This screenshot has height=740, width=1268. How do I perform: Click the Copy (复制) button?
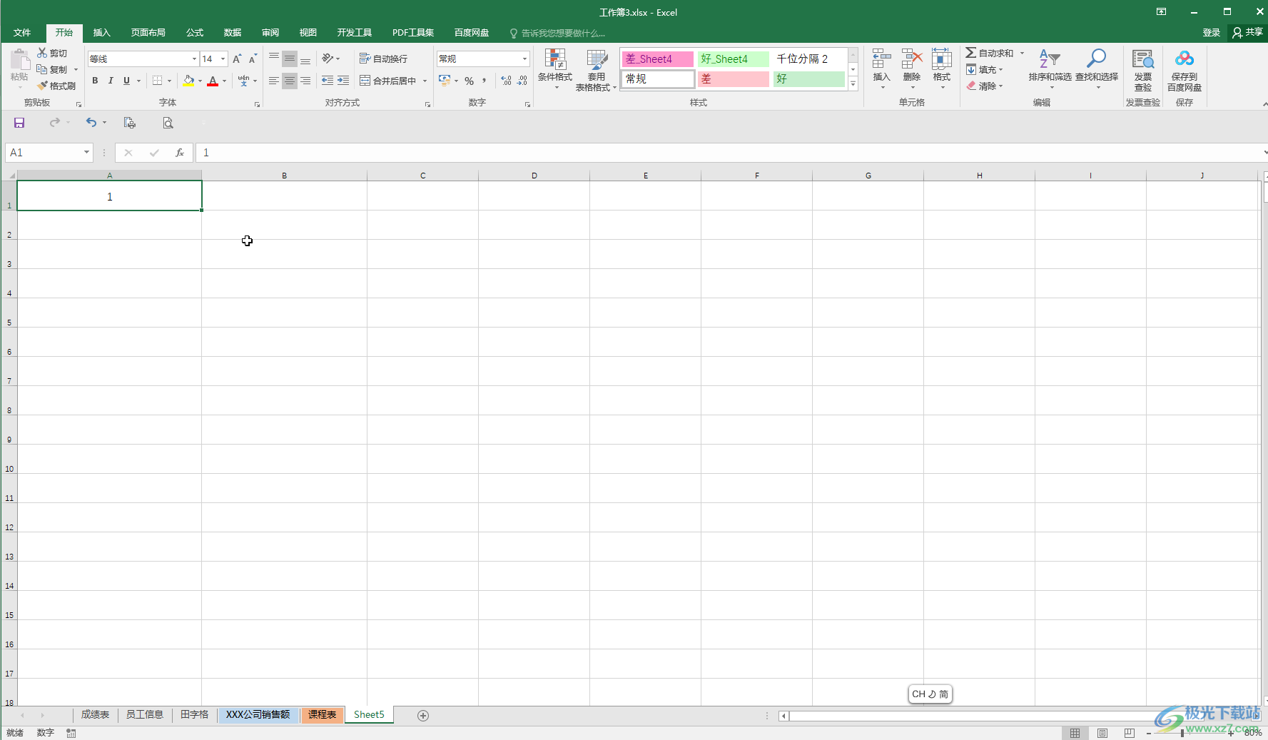tap(52, 69)
